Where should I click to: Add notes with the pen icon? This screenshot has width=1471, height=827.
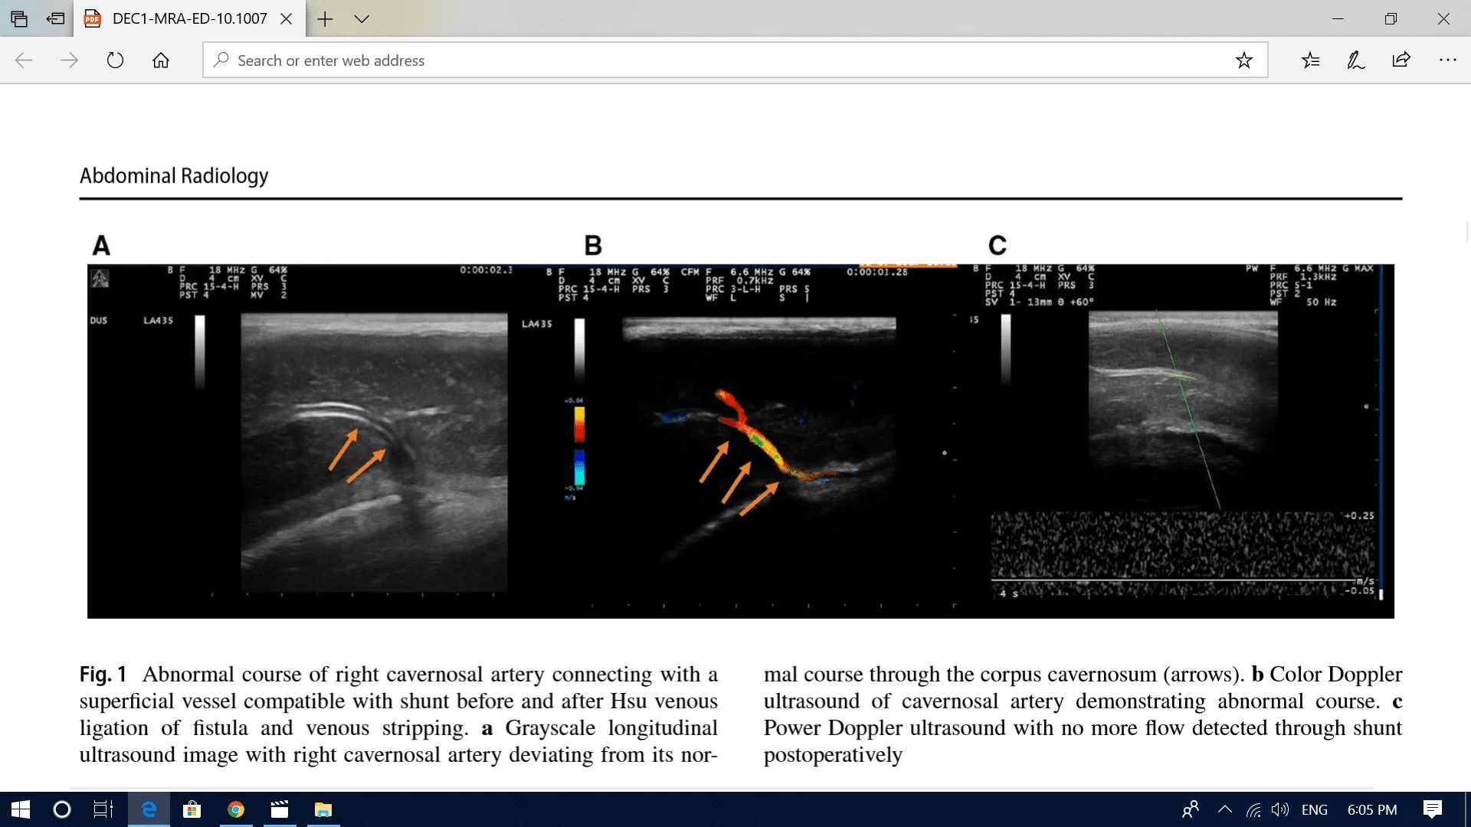1356,60
